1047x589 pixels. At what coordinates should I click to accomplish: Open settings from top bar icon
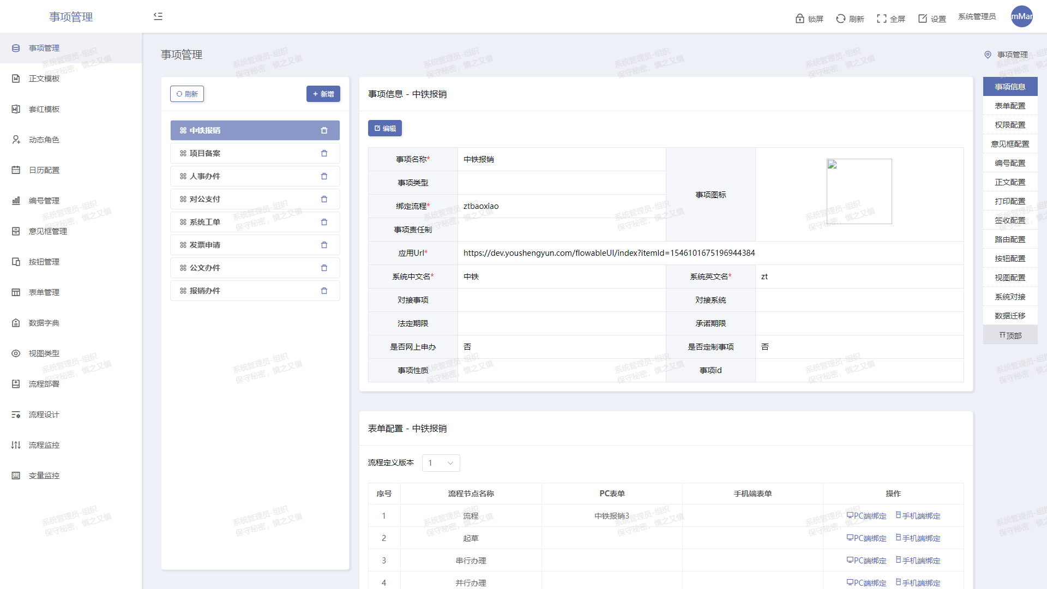click(x=923, y=19)
